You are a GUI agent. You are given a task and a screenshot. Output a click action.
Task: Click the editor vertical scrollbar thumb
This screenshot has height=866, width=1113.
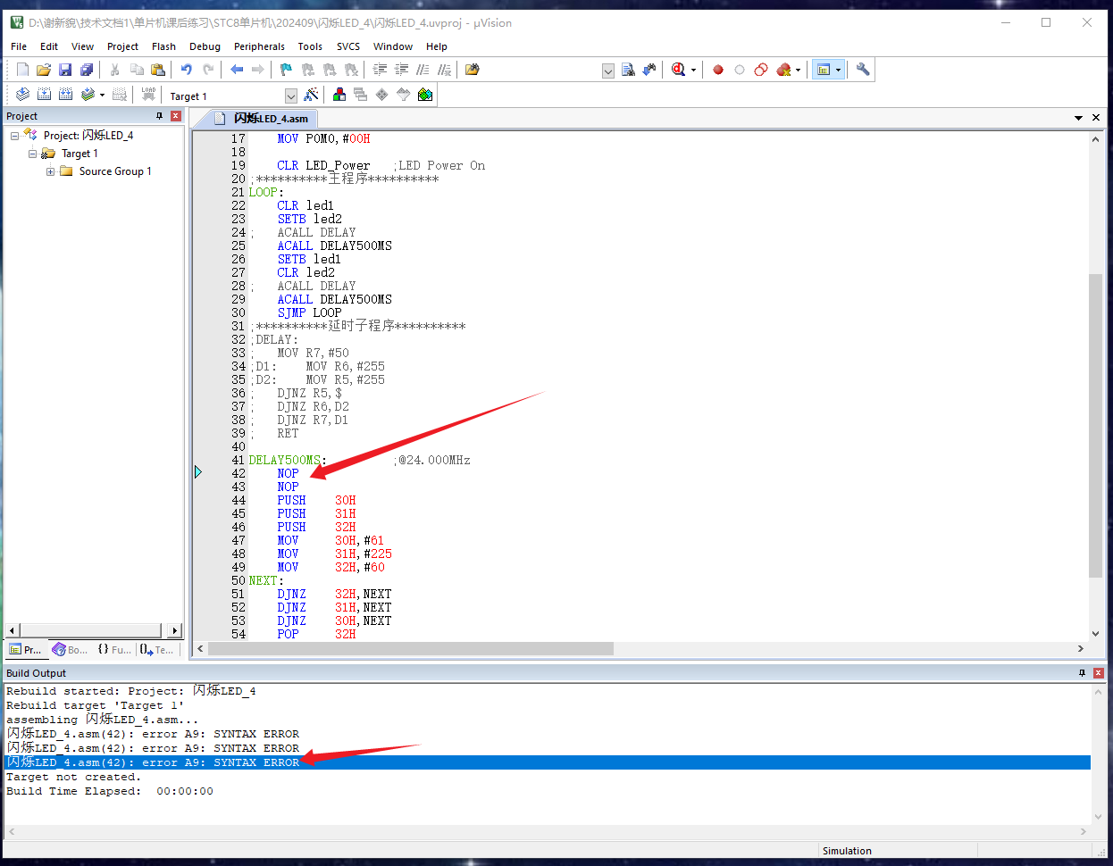pos(1095,426)
